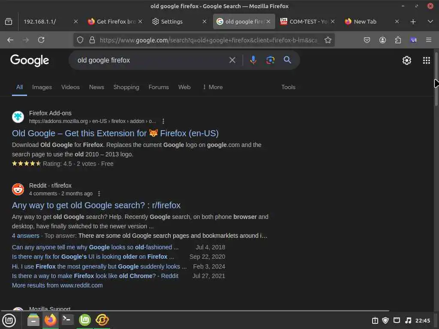Screen dimensions: 439x329
Task: Close the 192.168.1.1 tab
Action: (x=75, y=21)
